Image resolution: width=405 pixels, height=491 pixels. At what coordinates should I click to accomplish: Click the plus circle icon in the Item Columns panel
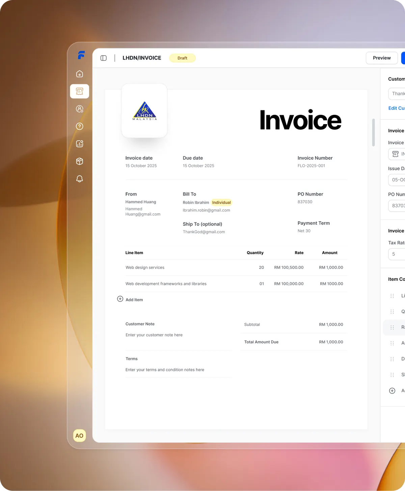(x=392, y=391)
